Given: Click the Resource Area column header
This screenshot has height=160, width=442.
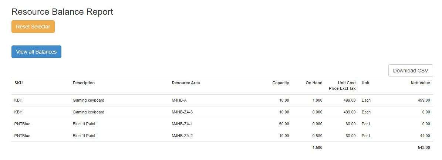Looking at the screenshot, I should 186,83.
